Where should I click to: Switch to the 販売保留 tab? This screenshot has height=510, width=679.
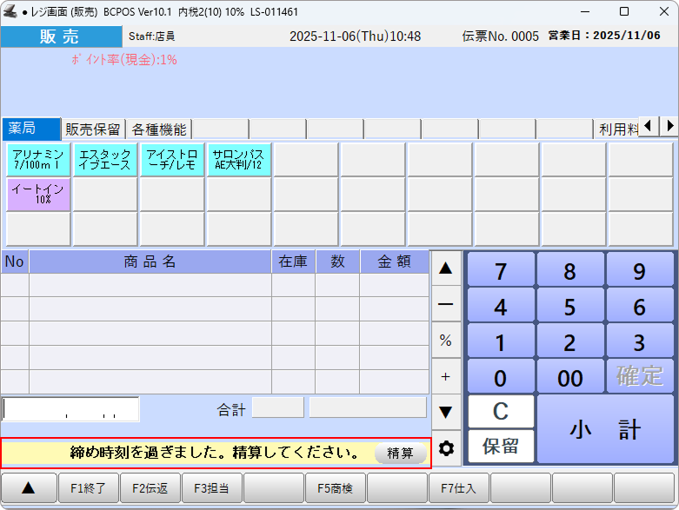tap(93, 129)
